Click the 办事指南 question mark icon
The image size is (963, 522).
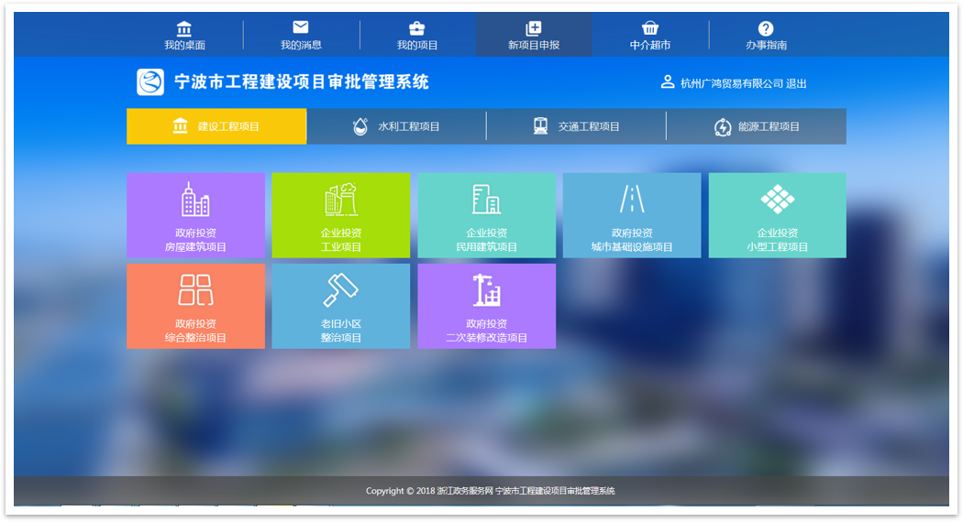(766, 28)
